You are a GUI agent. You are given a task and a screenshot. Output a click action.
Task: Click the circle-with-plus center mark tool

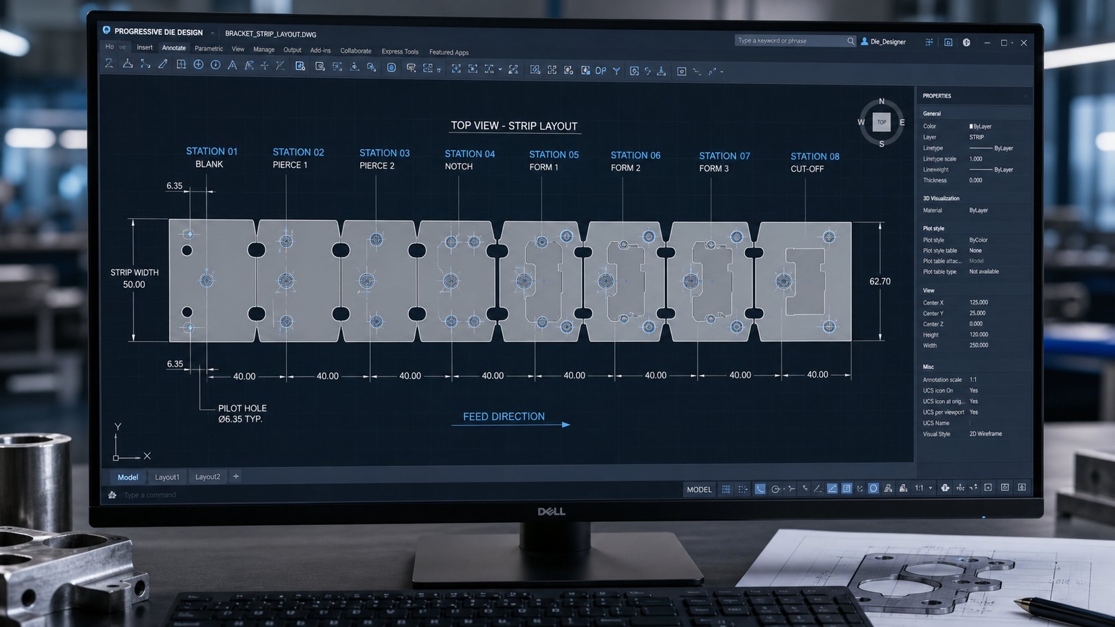pos(198,65)
